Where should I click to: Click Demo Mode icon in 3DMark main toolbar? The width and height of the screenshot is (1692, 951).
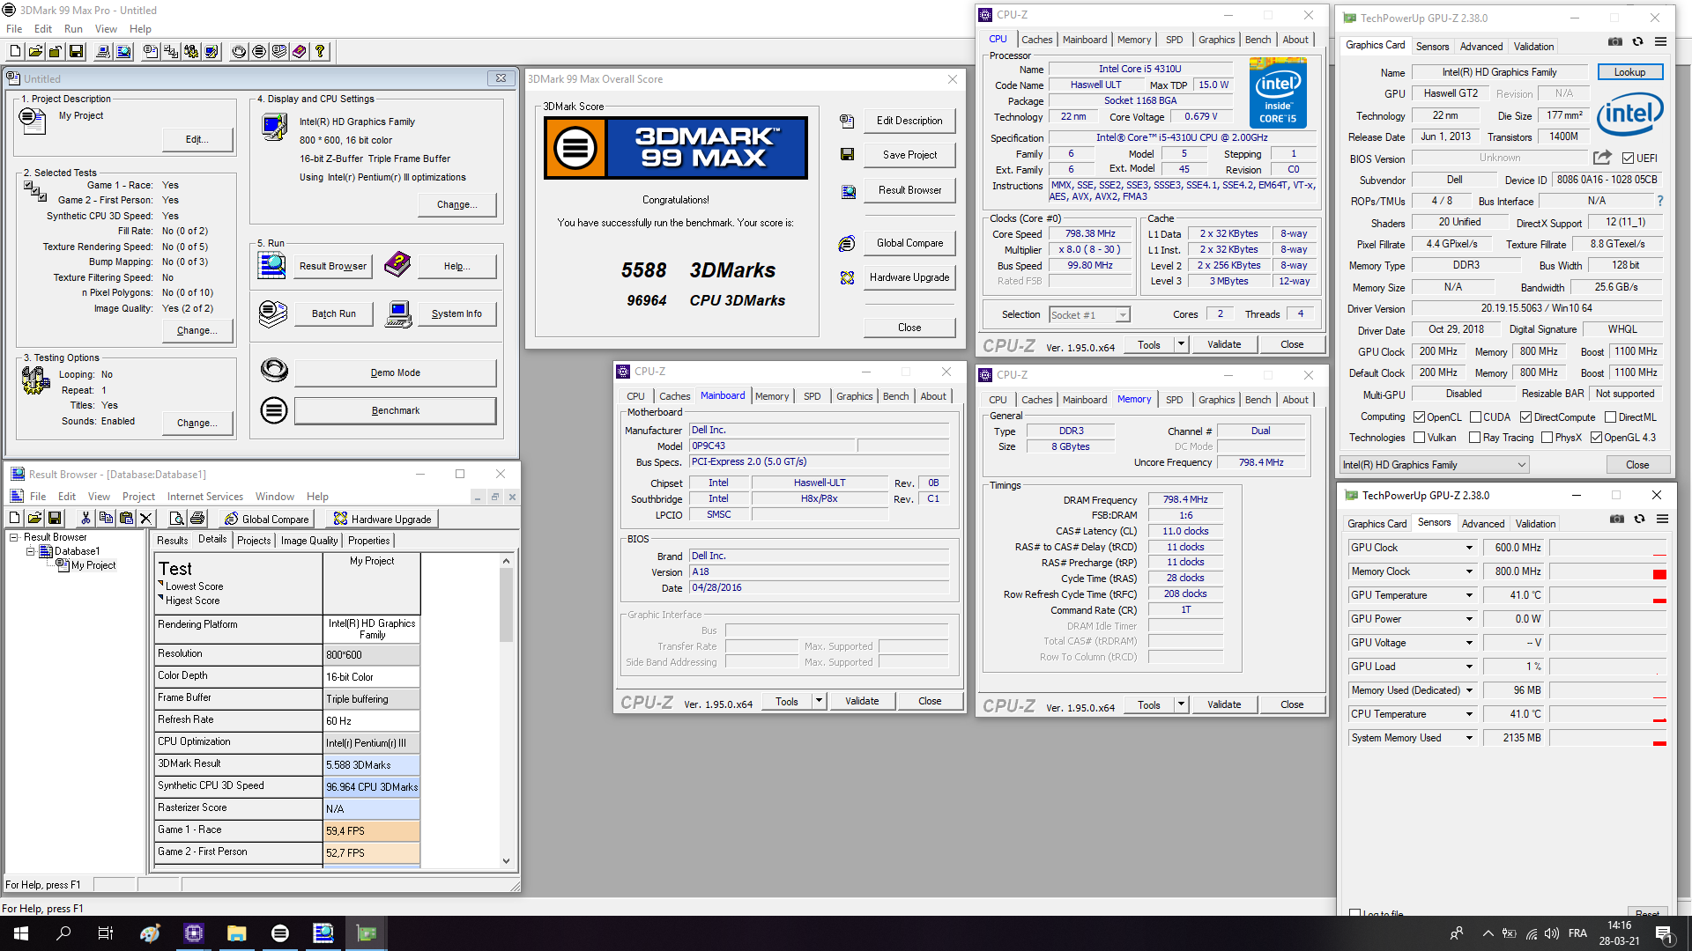[239, 51]
